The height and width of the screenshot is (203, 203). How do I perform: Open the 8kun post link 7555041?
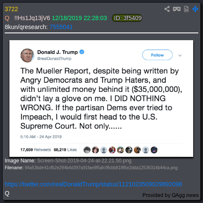pos(61,27)
